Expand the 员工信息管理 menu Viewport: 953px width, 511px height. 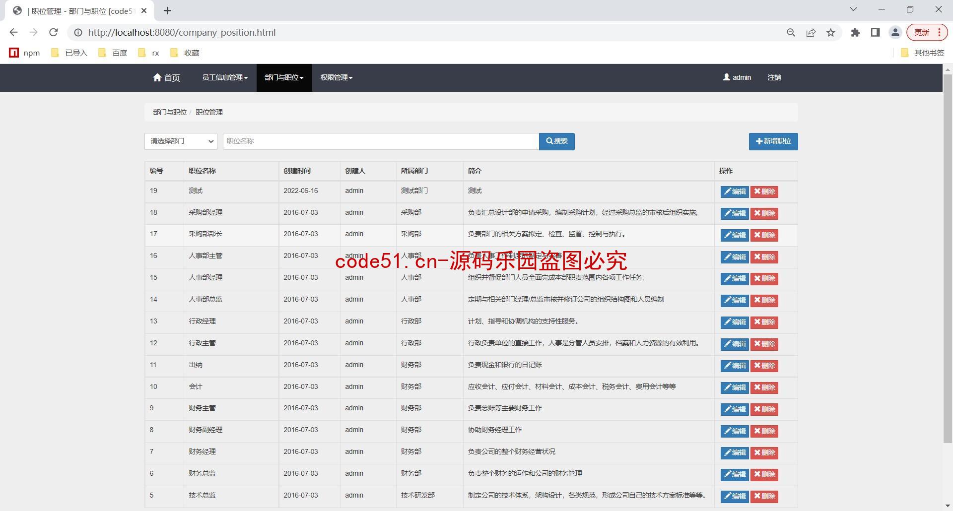point(225,77)
